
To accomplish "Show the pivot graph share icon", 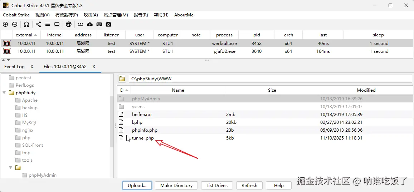I will tap(38, 25).
